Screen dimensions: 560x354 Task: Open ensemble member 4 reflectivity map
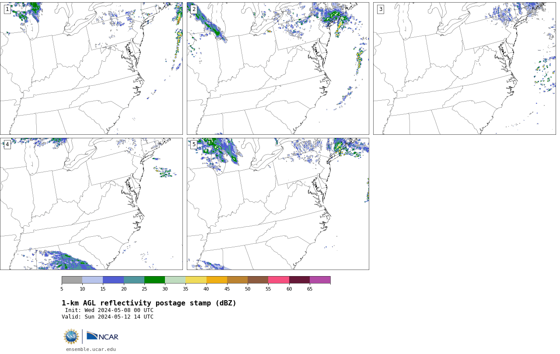(x=91, y=204)
